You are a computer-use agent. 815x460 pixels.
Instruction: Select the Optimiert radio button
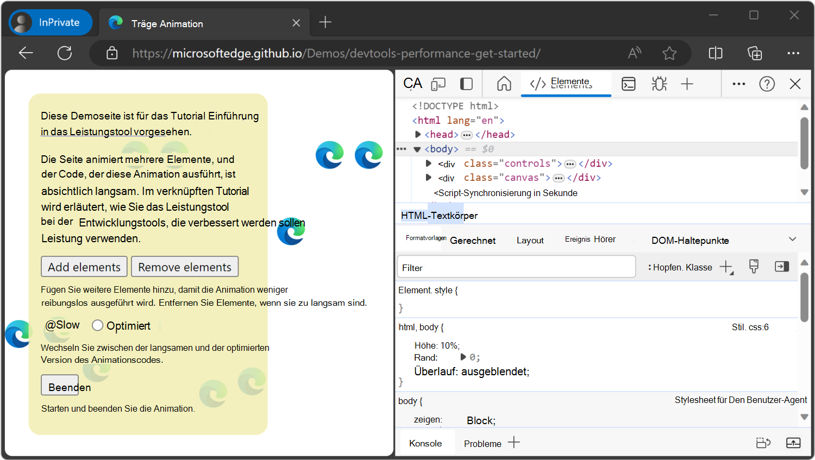(x=98, y=325)
